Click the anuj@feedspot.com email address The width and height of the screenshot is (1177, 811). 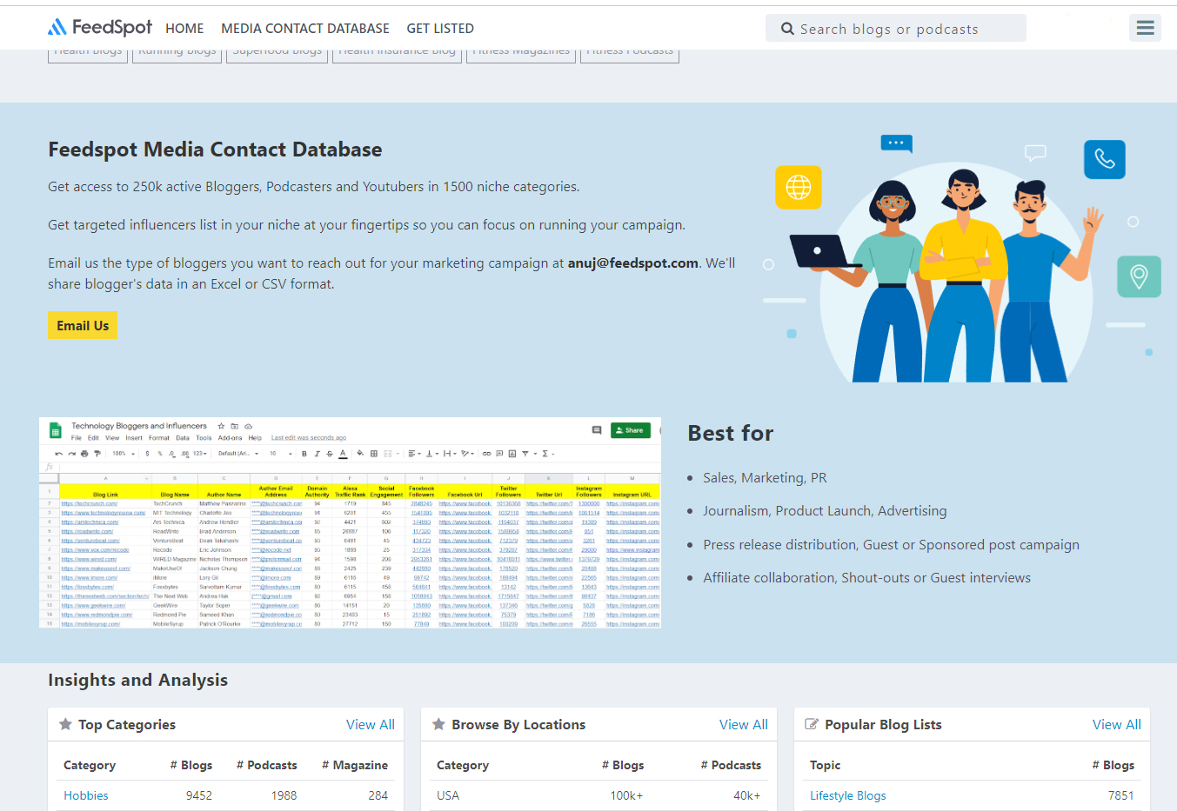click(x=632, y=263)
